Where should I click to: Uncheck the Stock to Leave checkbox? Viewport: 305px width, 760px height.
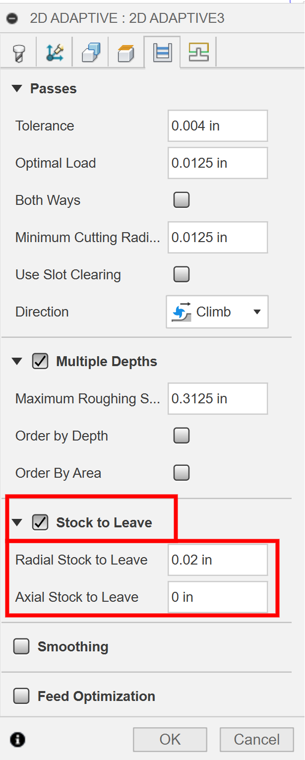(40, 522)
